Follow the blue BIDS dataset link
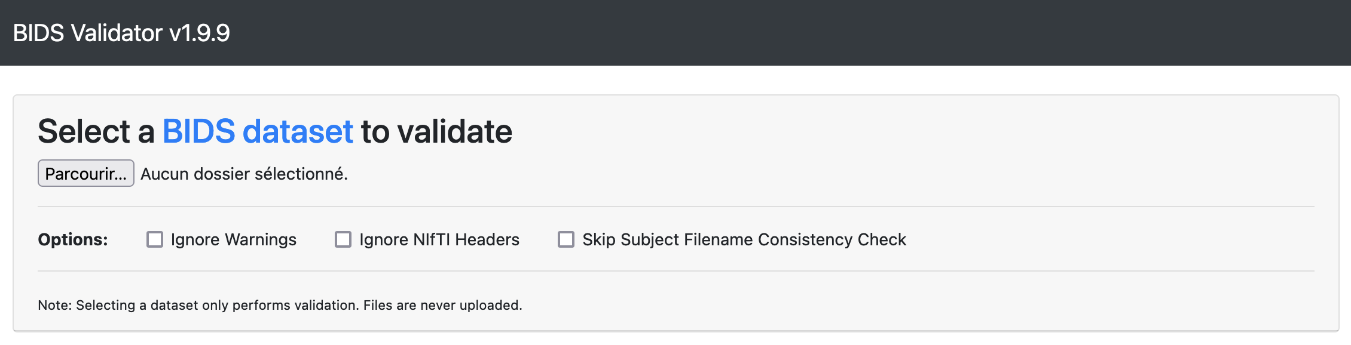Viewport: 1351px width, 345px height. [x=258, y=132]
